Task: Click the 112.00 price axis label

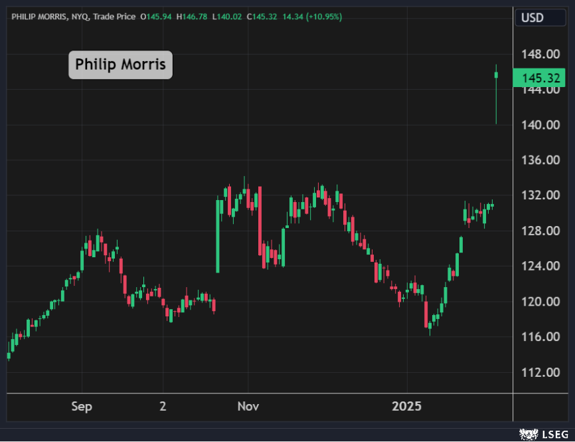Action: point(541,373)
